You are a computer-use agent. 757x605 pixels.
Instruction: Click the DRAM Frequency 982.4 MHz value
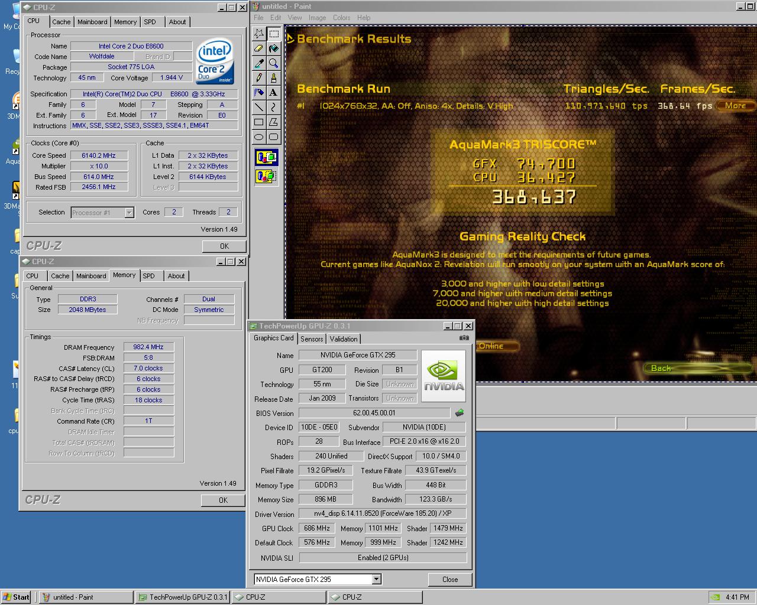(148, 347)
